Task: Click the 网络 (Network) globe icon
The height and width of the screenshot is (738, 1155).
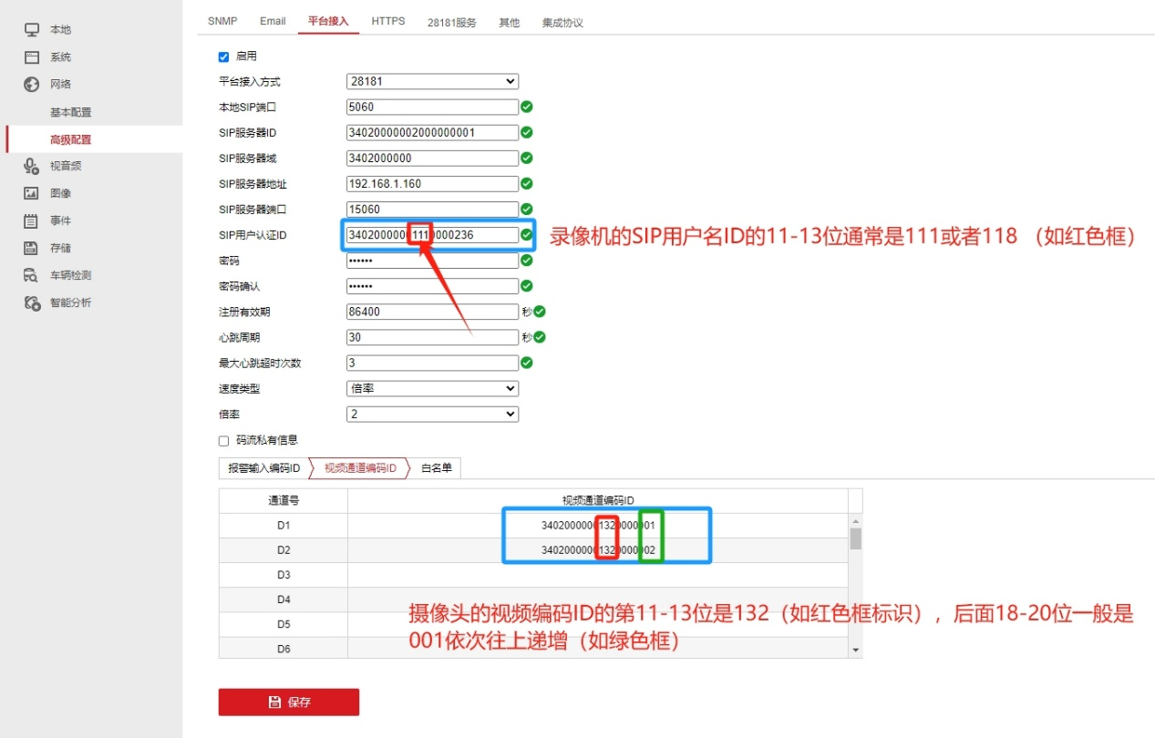Action: point(32,84)
